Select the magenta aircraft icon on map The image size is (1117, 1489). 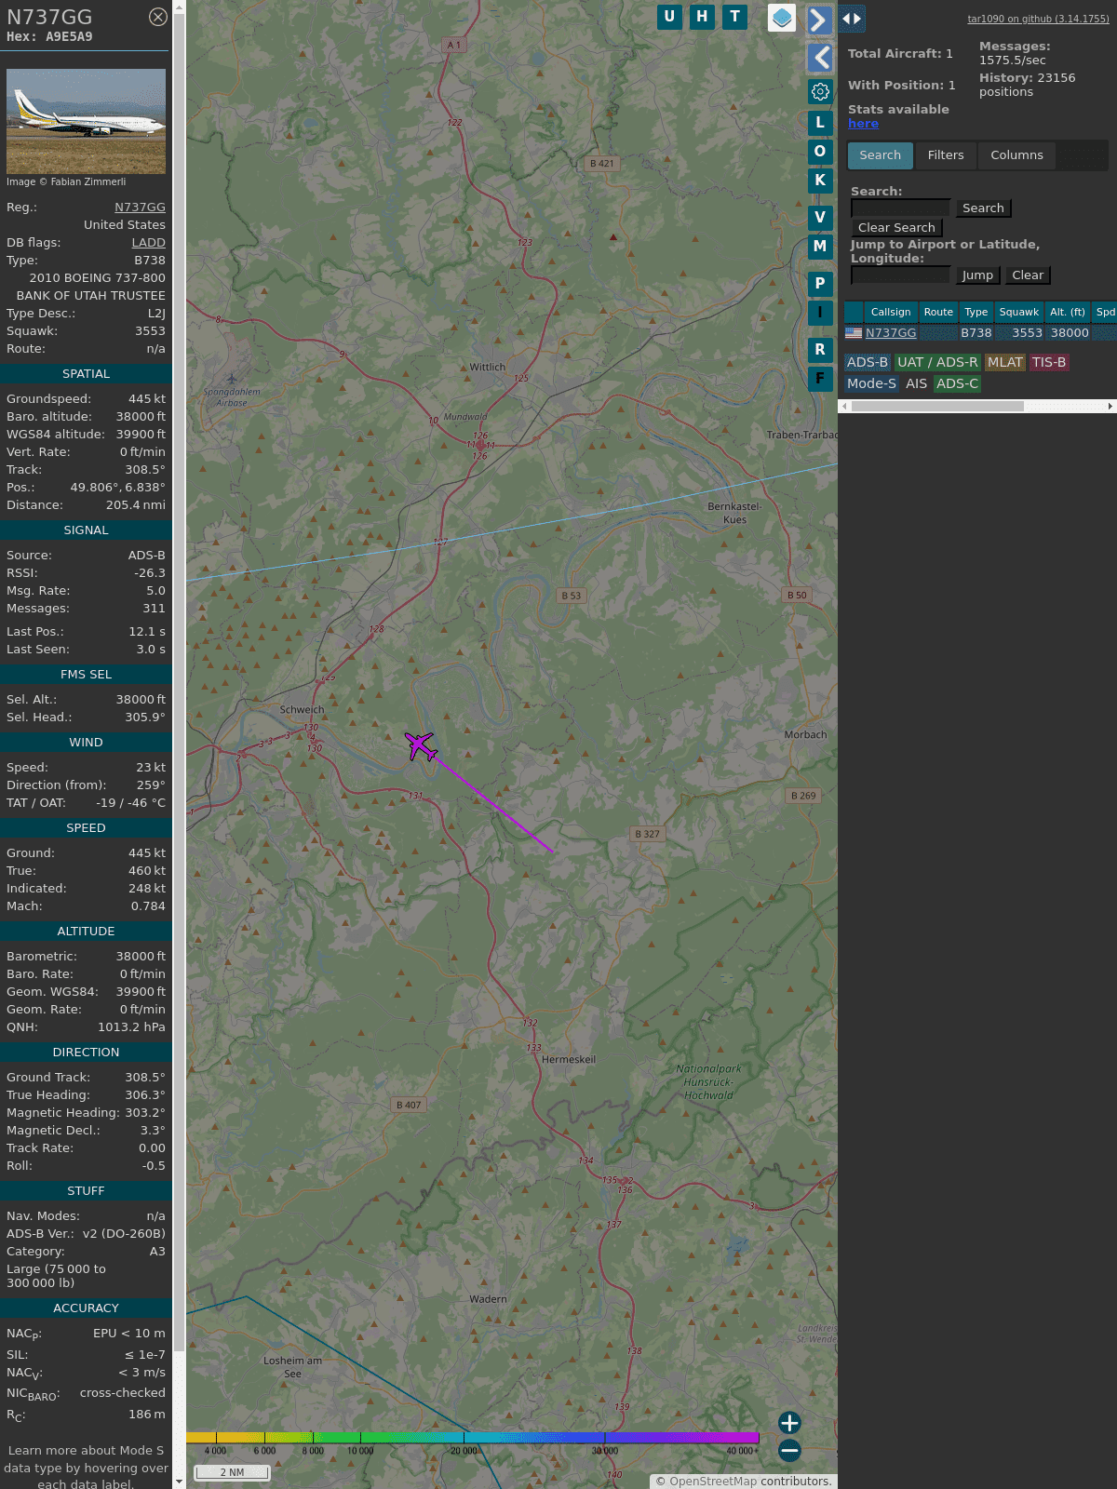(x=421, y=746)
